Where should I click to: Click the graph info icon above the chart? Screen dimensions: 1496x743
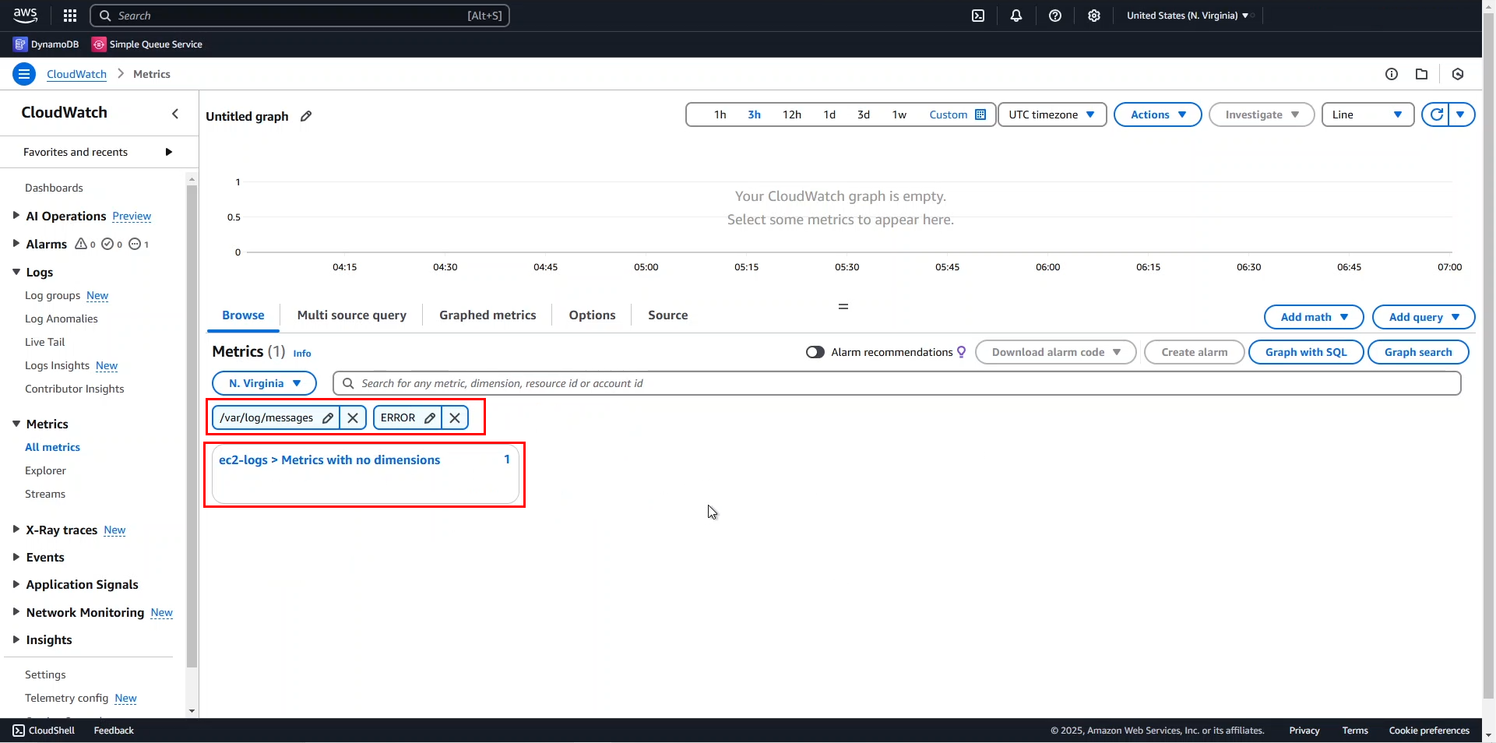pyautogui.click(x=1393, y=74)
